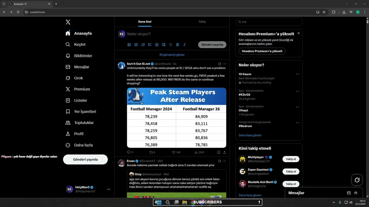The image size is (369, 207).
Task: Open Sort It Out SI.net profile avatar
Action: tap(121, 66)
